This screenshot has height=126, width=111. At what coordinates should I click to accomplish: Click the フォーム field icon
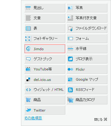[x=70, y=38]
